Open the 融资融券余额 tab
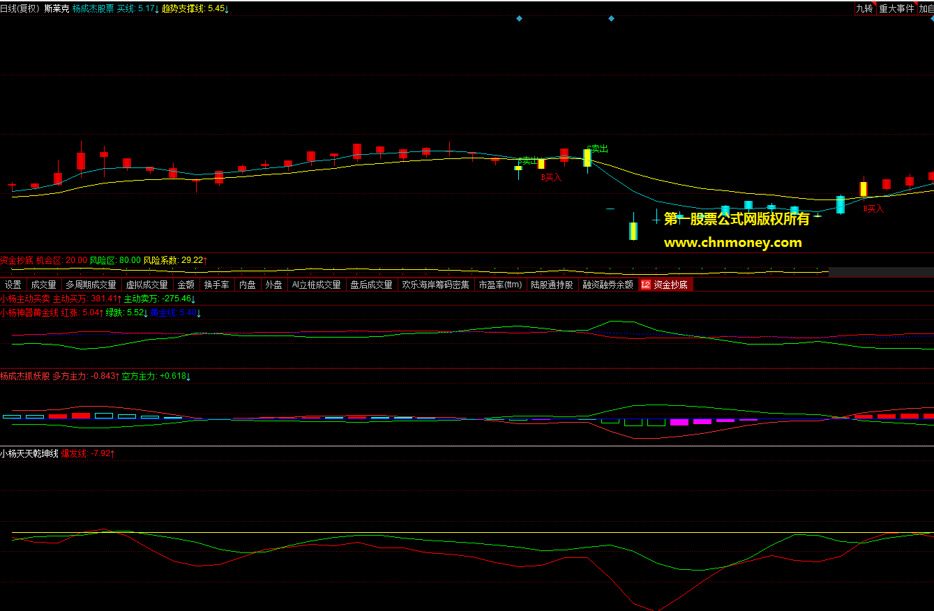934x611 pixels. [608, 285]
